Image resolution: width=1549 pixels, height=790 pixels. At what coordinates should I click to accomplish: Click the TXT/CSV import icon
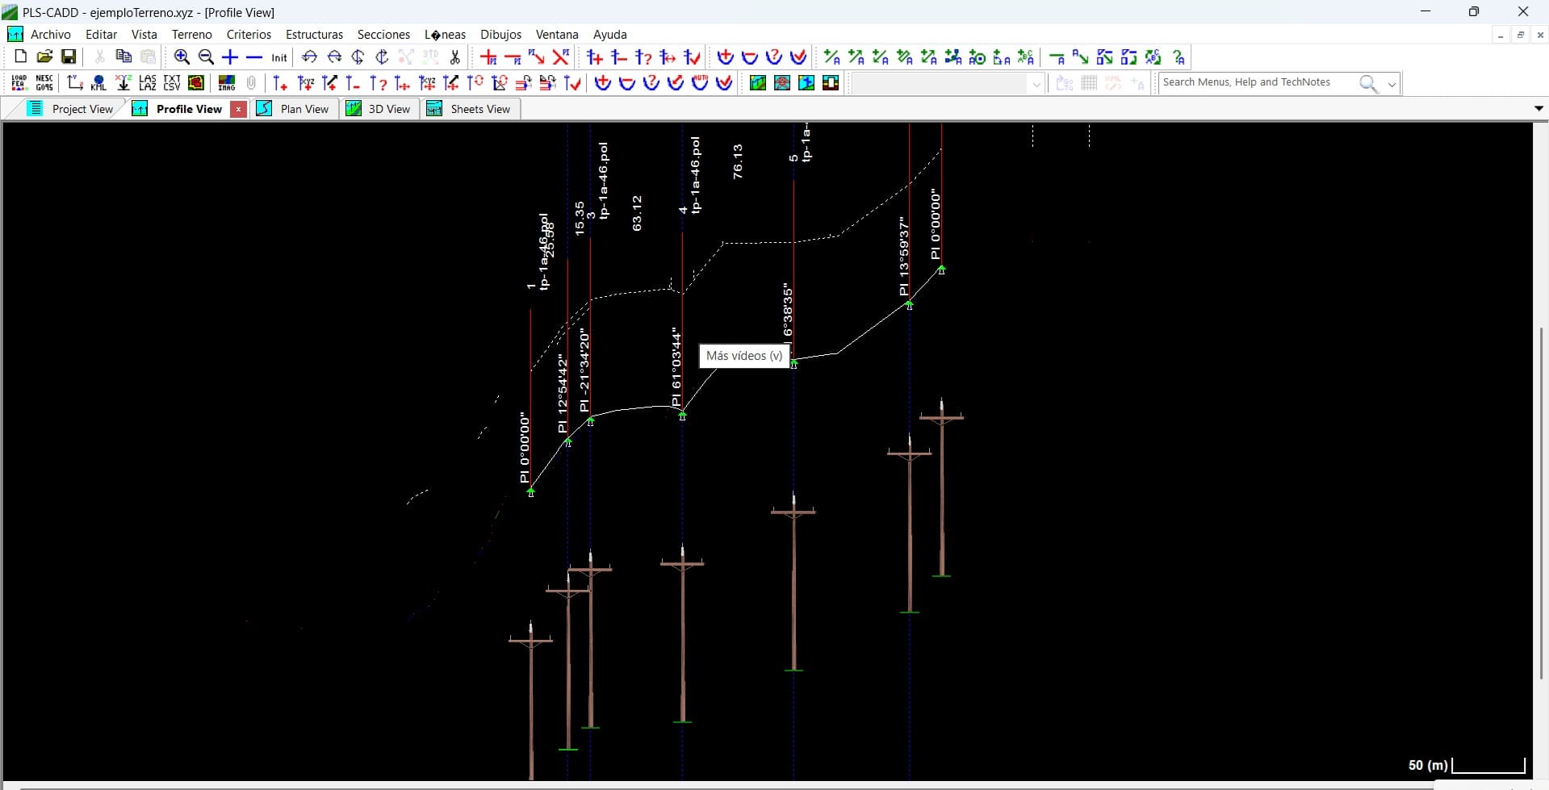point(171,83)
